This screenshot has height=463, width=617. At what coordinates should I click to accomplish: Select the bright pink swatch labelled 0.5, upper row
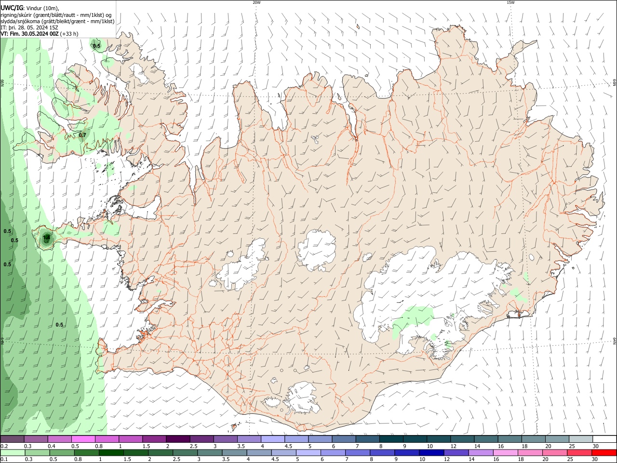click(83, 439)
